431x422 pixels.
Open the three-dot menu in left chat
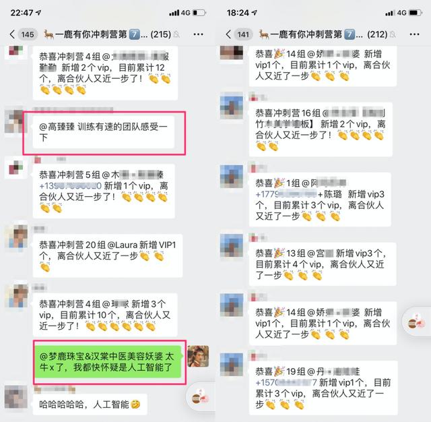(x=198, y=34)
